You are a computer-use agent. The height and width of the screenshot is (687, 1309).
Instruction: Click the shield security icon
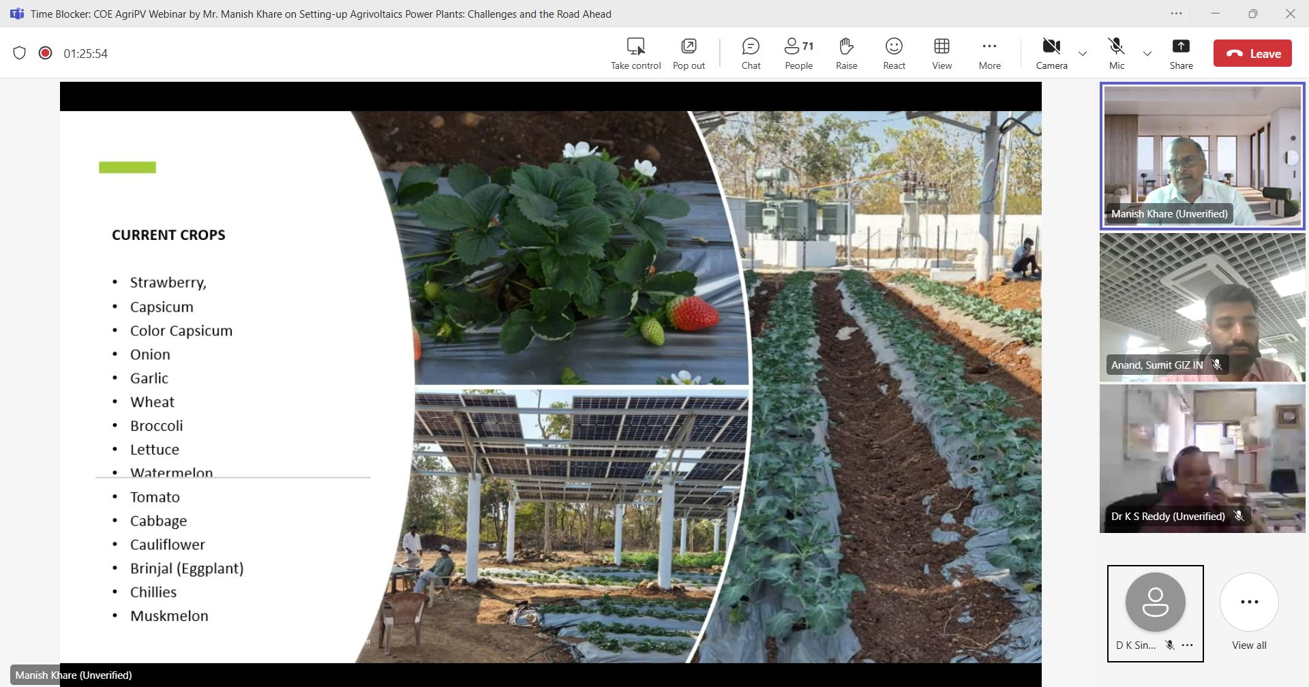(20, 53)
